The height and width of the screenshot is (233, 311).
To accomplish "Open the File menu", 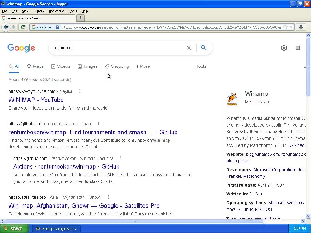I will 5,11.
